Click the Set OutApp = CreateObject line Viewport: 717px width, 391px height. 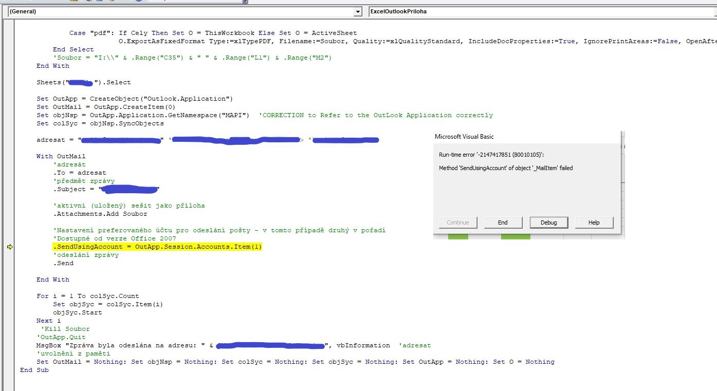[x=135, y=99]
